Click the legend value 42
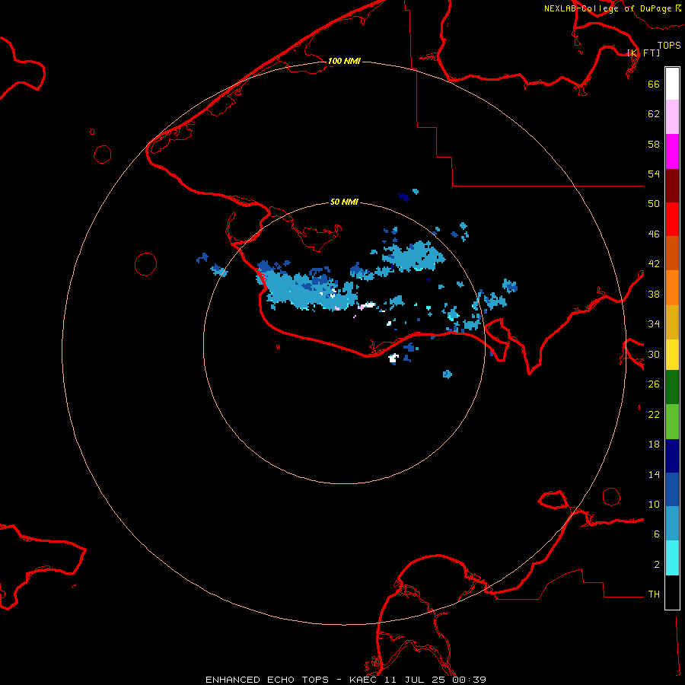685x685 pixels. (x=654, y=264)
